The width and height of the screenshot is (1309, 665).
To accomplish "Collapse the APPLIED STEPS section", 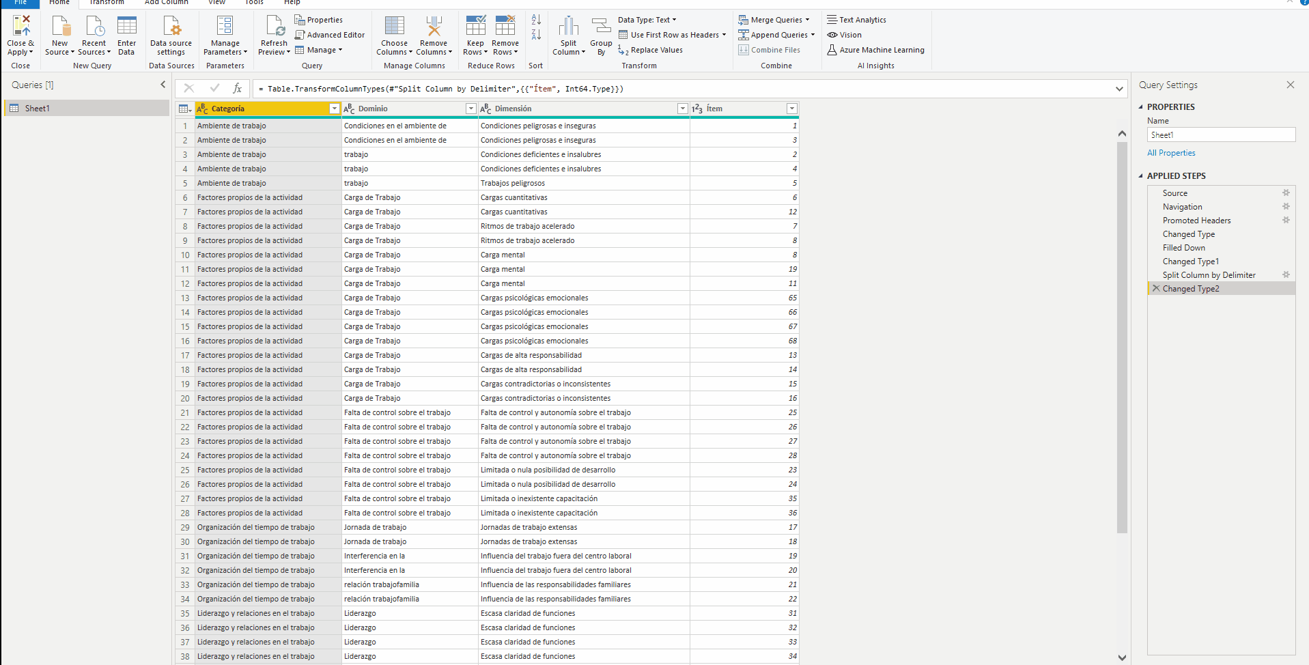I will click(x=1140, y=175).
